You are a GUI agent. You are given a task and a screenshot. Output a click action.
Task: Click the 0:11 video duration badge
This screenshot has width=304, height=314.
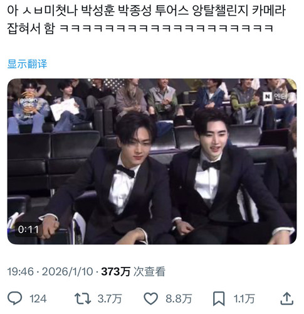coord(28,230)
